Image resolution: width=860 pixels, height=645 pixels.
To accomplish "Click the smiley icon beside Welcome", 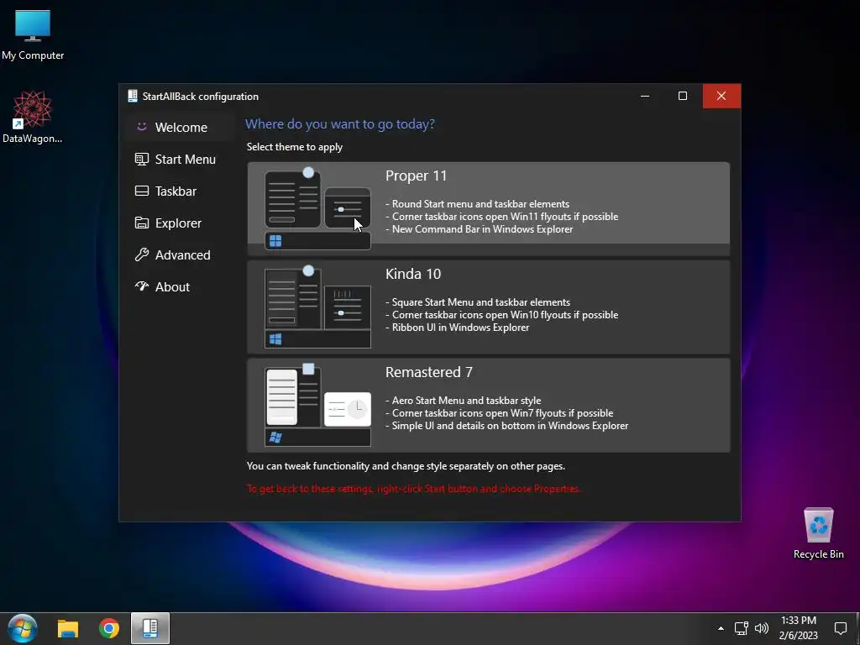I will coord(141,127).
